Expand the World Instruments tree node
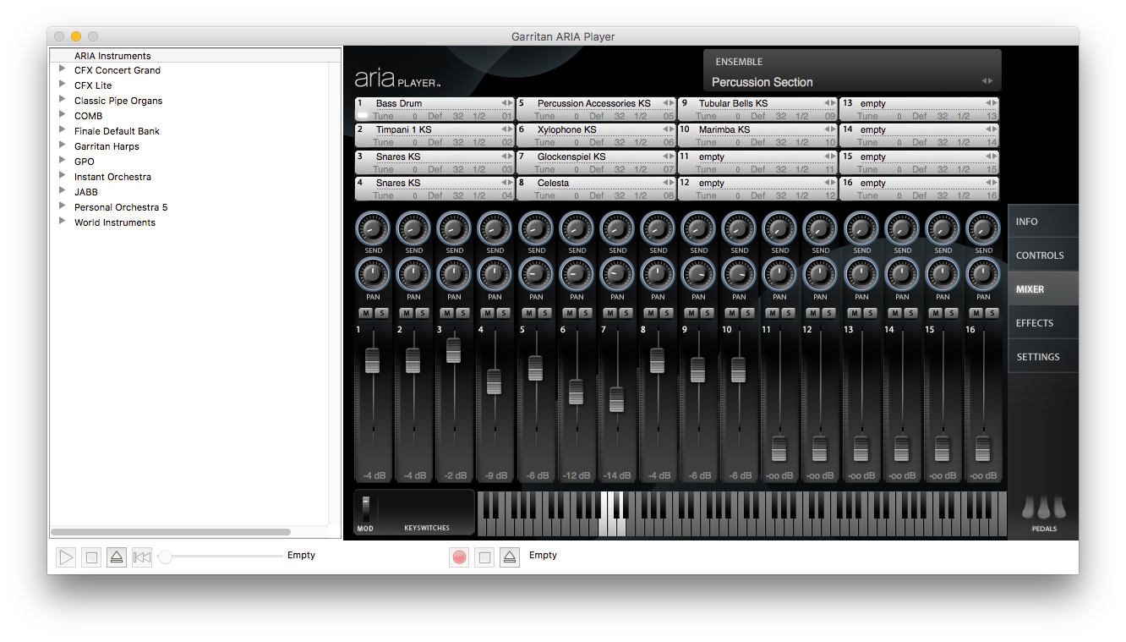 tap(62, 222)
